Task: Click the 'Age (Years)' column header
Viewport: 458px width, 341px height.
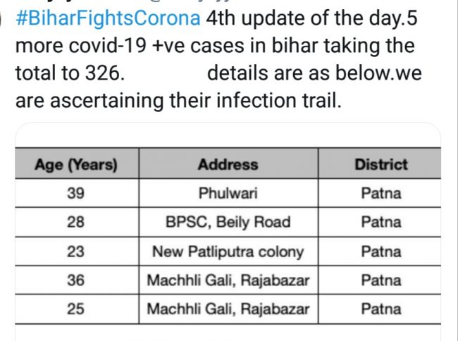Action: click(x=76, y=165)
